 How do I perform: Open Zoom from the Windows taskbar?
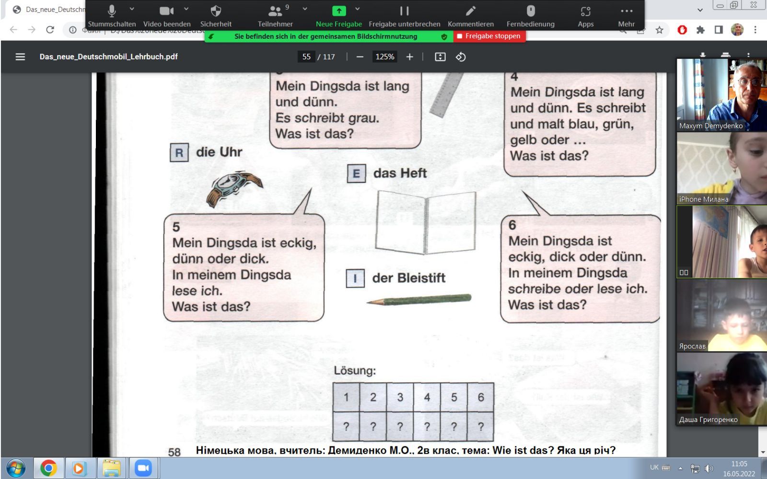(143, 468)
